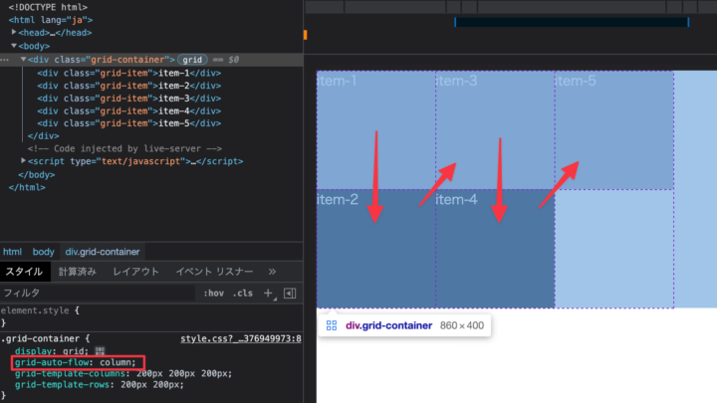Click the DOCTYPE html line

click(x=48, y=7)
